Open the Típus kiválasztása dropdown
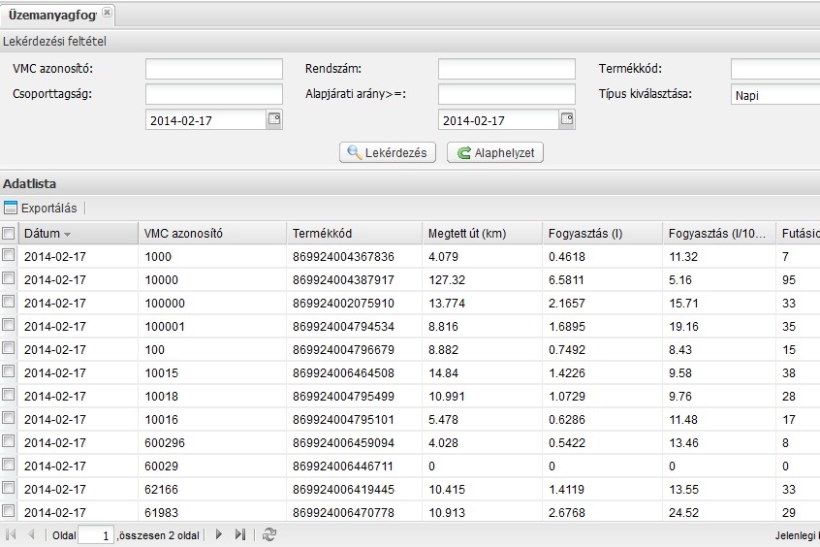This screenshot has width=820, height=547. (775, 95)
